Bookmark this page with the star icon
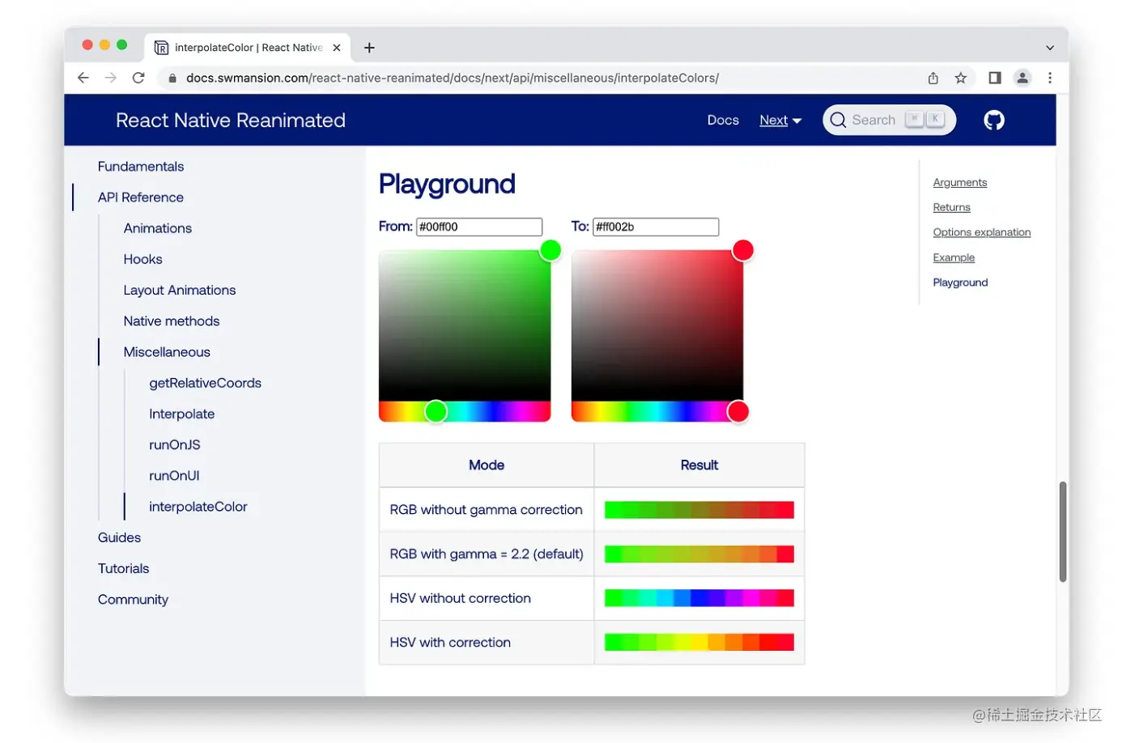 pyautogui.click(x=961, y=78)
